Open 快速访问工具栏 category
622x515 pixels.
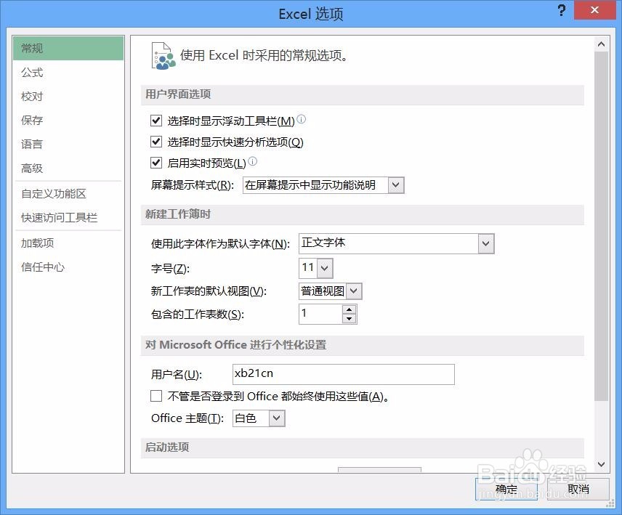tap(68, 218)
